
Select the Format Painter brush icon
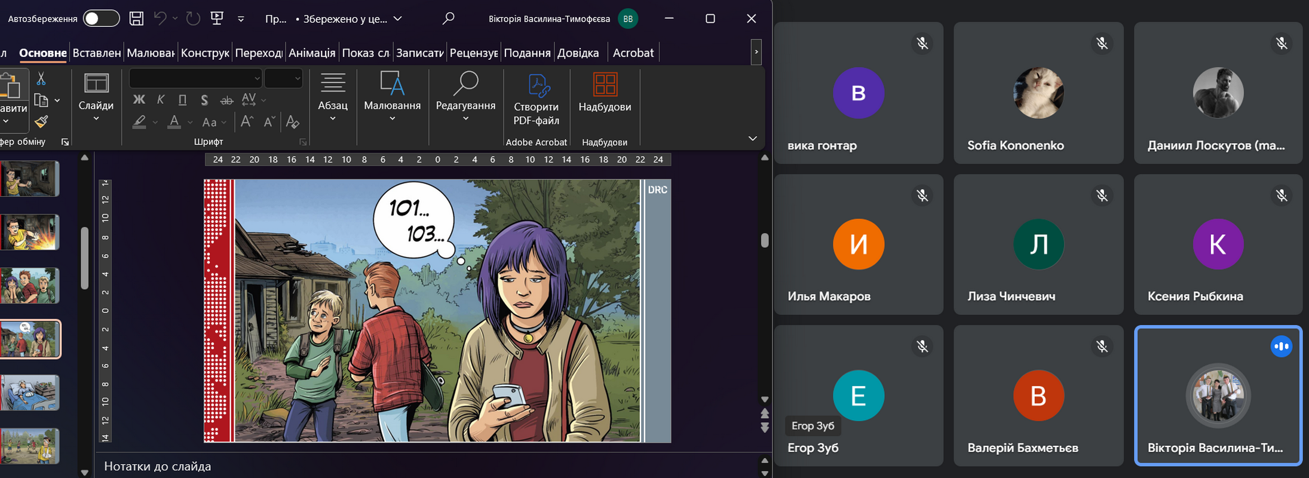coord(41,122)
